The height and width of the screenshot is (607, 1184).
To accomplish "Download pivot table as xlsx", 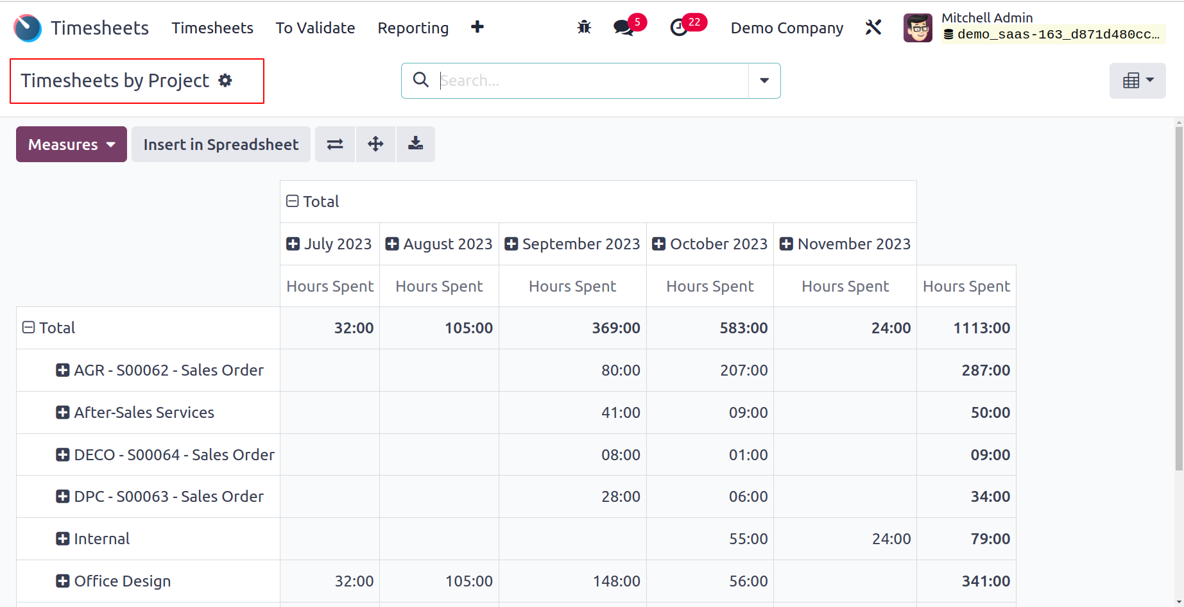I will [x=416, y=144].
